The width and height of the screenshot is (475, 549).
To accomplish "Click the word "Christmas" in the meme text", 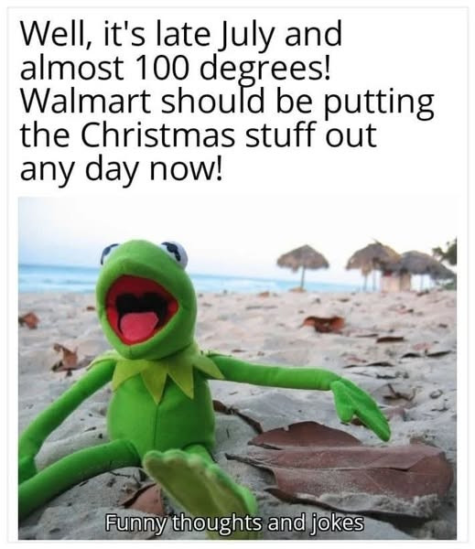I will 158,135.
